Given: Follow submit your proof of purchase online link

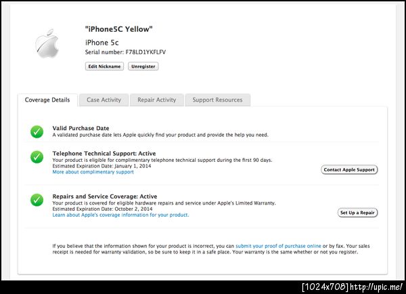Looking at the screenshot, I should coord(278,246).
